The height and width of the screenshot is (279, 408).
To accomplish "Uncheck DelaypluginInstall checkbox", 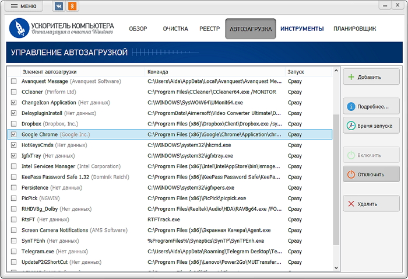I will (x=13, y=113).
